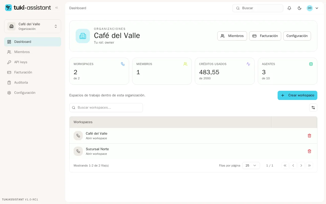Click the Workspaces column header
This screenshot has width=326, height=204.
[170, 122]
